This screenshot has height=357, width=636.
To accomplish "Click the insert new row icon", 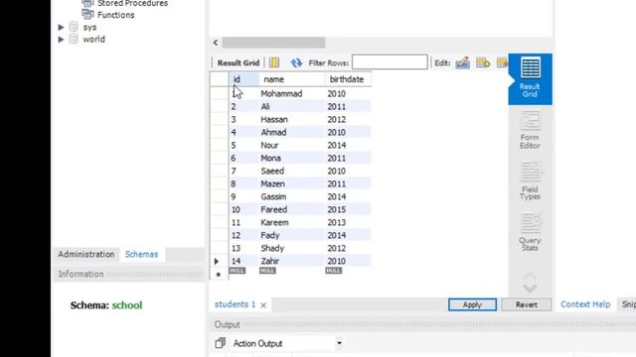I will [x=483, y=62].
